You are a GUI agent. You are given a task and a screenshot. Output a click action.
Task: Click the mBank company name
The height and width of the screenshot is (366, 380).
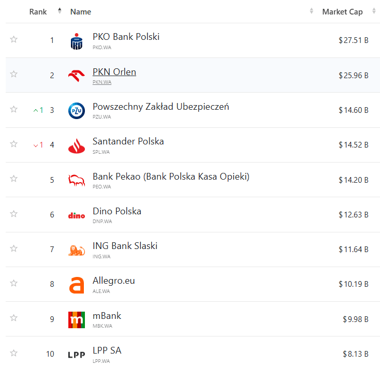coord(107,315)
